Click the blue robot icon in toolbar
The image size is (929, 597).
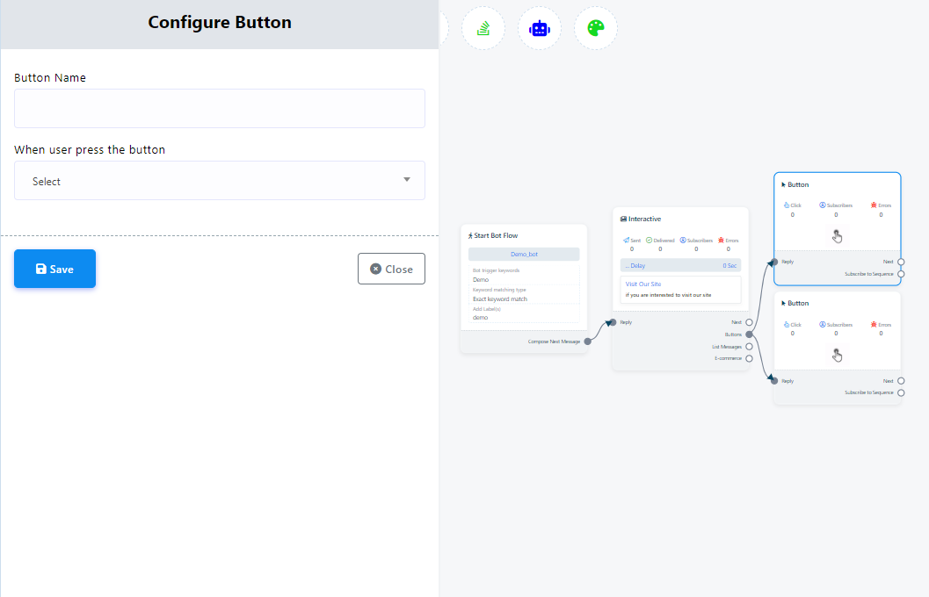tap(539, 28)
